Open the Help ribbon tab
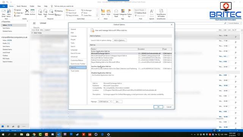Screen dimensions: 243x137 (46, 6)
